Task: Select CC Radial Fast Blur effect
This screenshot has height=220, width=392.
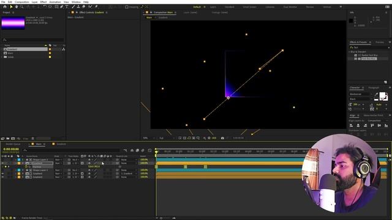Action: coord(367,55)
